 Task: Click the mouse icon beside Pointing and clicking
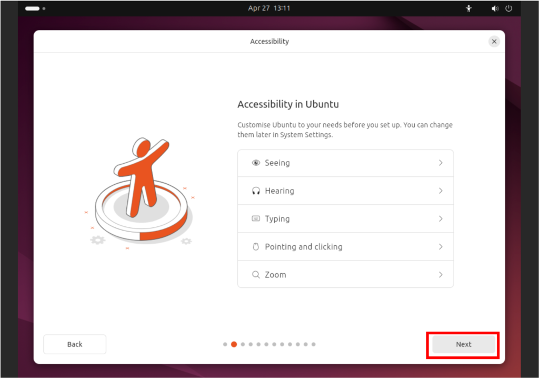[x=256, y=246]
